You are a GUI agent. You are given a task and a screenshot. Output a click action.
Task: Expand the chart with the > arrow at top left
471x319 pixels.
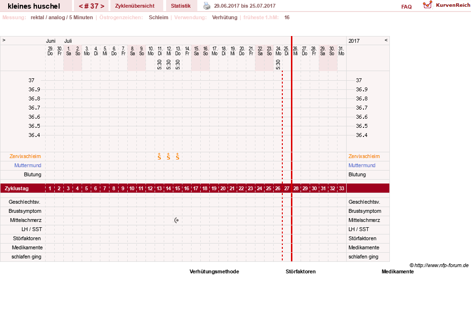pos(4,40)
